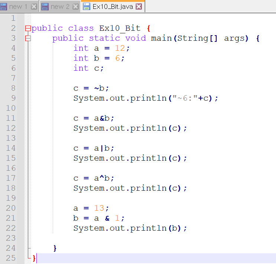Click the save icon on Ex10_Bit.java tab
Image resolution: width=276 pixels, height=264 pixels.
click(x=87, y=7)
